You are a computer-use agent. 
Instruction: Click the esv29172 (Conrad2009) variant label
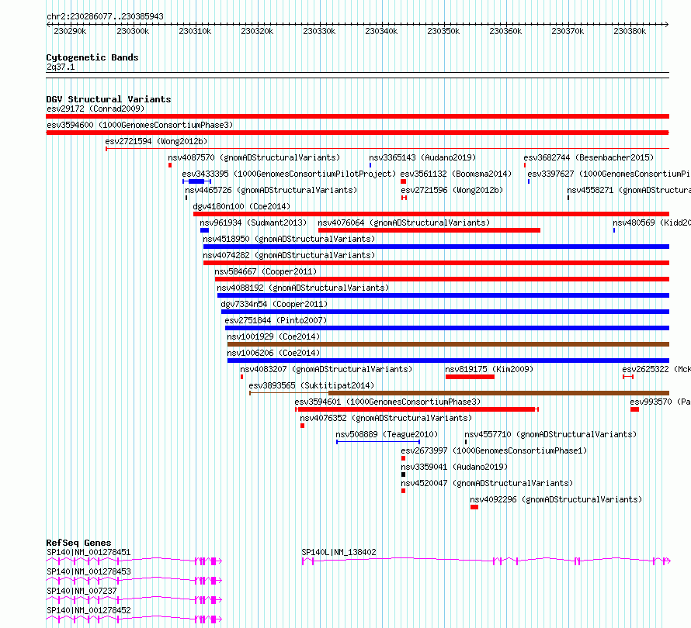(x=95, y=109)
